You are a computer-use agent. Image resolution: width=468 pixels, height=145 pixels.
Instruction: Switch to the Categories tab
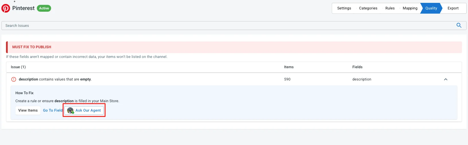click(x=368, y=8)
